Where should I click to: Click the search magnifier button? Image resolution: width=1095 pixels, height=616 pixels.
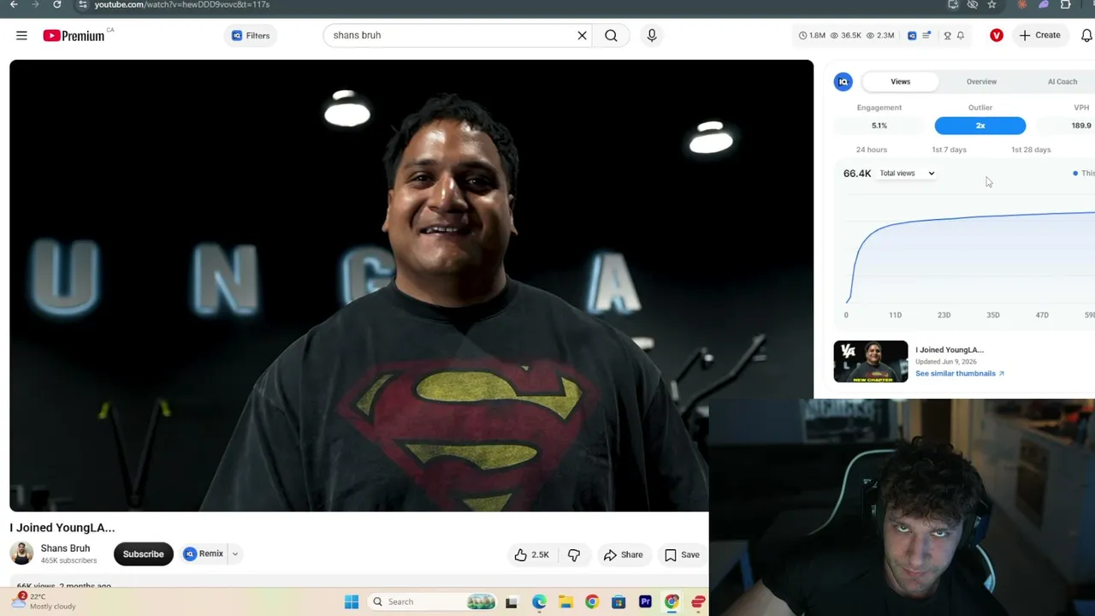pyautogui.click(x=611, y=35)
